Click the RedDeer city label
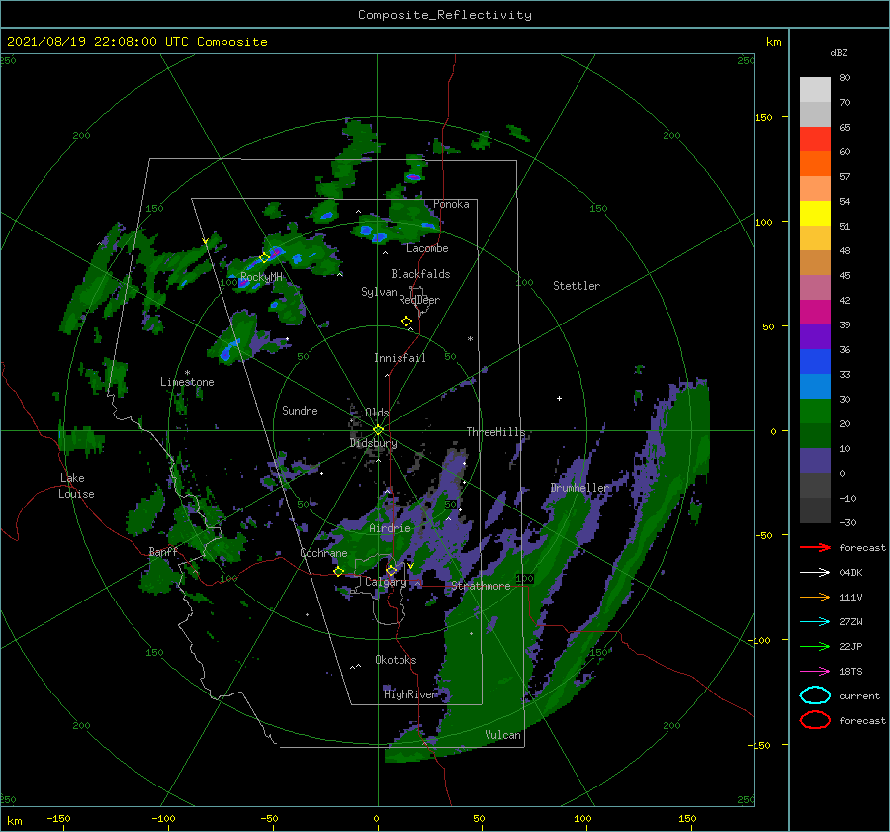Image resolution: width=890 pixels, height=832 pixels. [419, 300]
